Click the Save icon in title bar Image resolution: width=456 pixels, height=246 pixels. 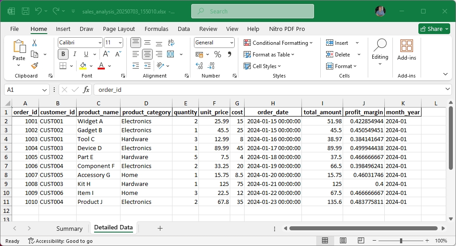point(26,11)
